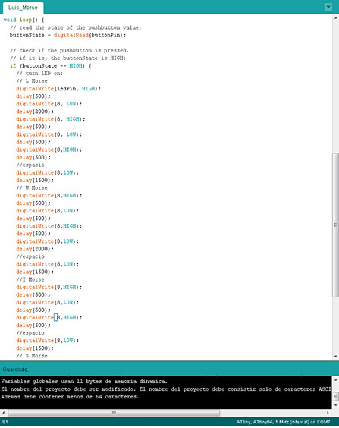Click the 'Guardado.' status message
The image size is (339, 428).
coord(15,370)
